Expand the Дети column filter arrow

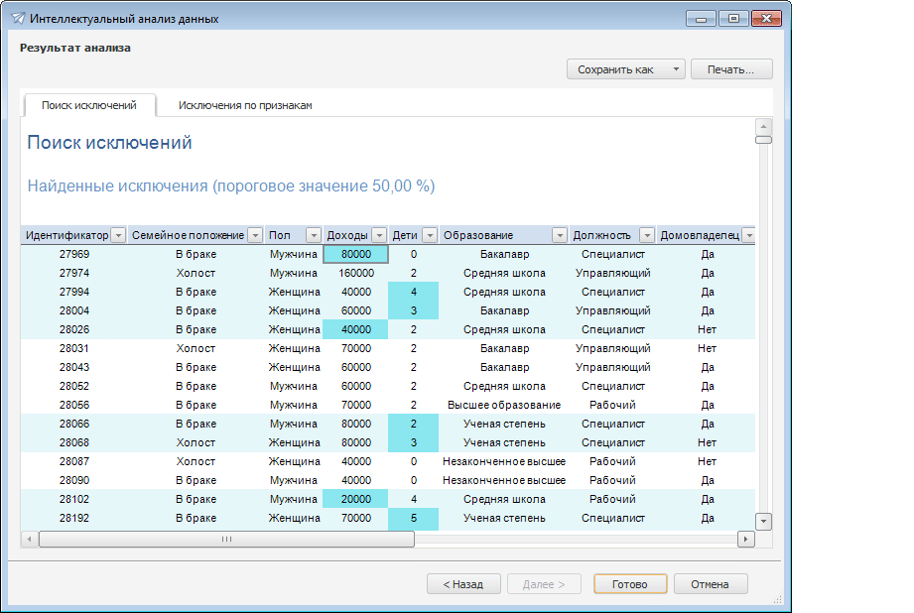tap(430, 235)
